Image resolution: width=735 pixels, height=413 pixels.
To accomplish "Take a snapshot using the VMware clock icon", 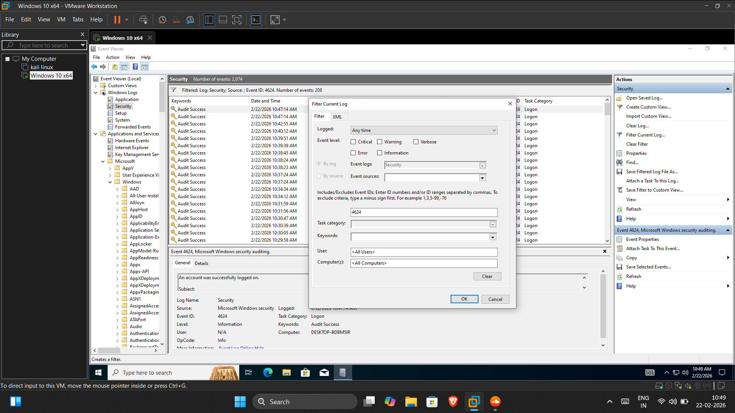I will tap(162, 20).
